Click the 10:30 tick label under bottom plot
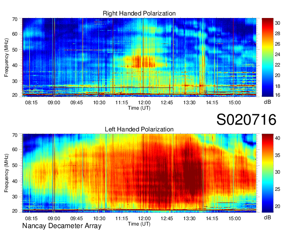This screenshot has width=285, height=231. click(99, 218)
